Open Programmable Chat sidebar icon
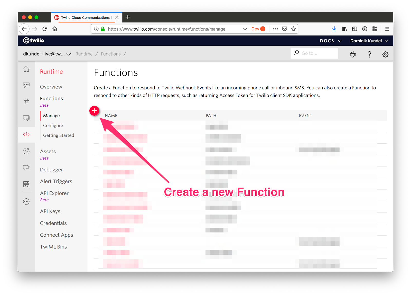 click(26, 118)
